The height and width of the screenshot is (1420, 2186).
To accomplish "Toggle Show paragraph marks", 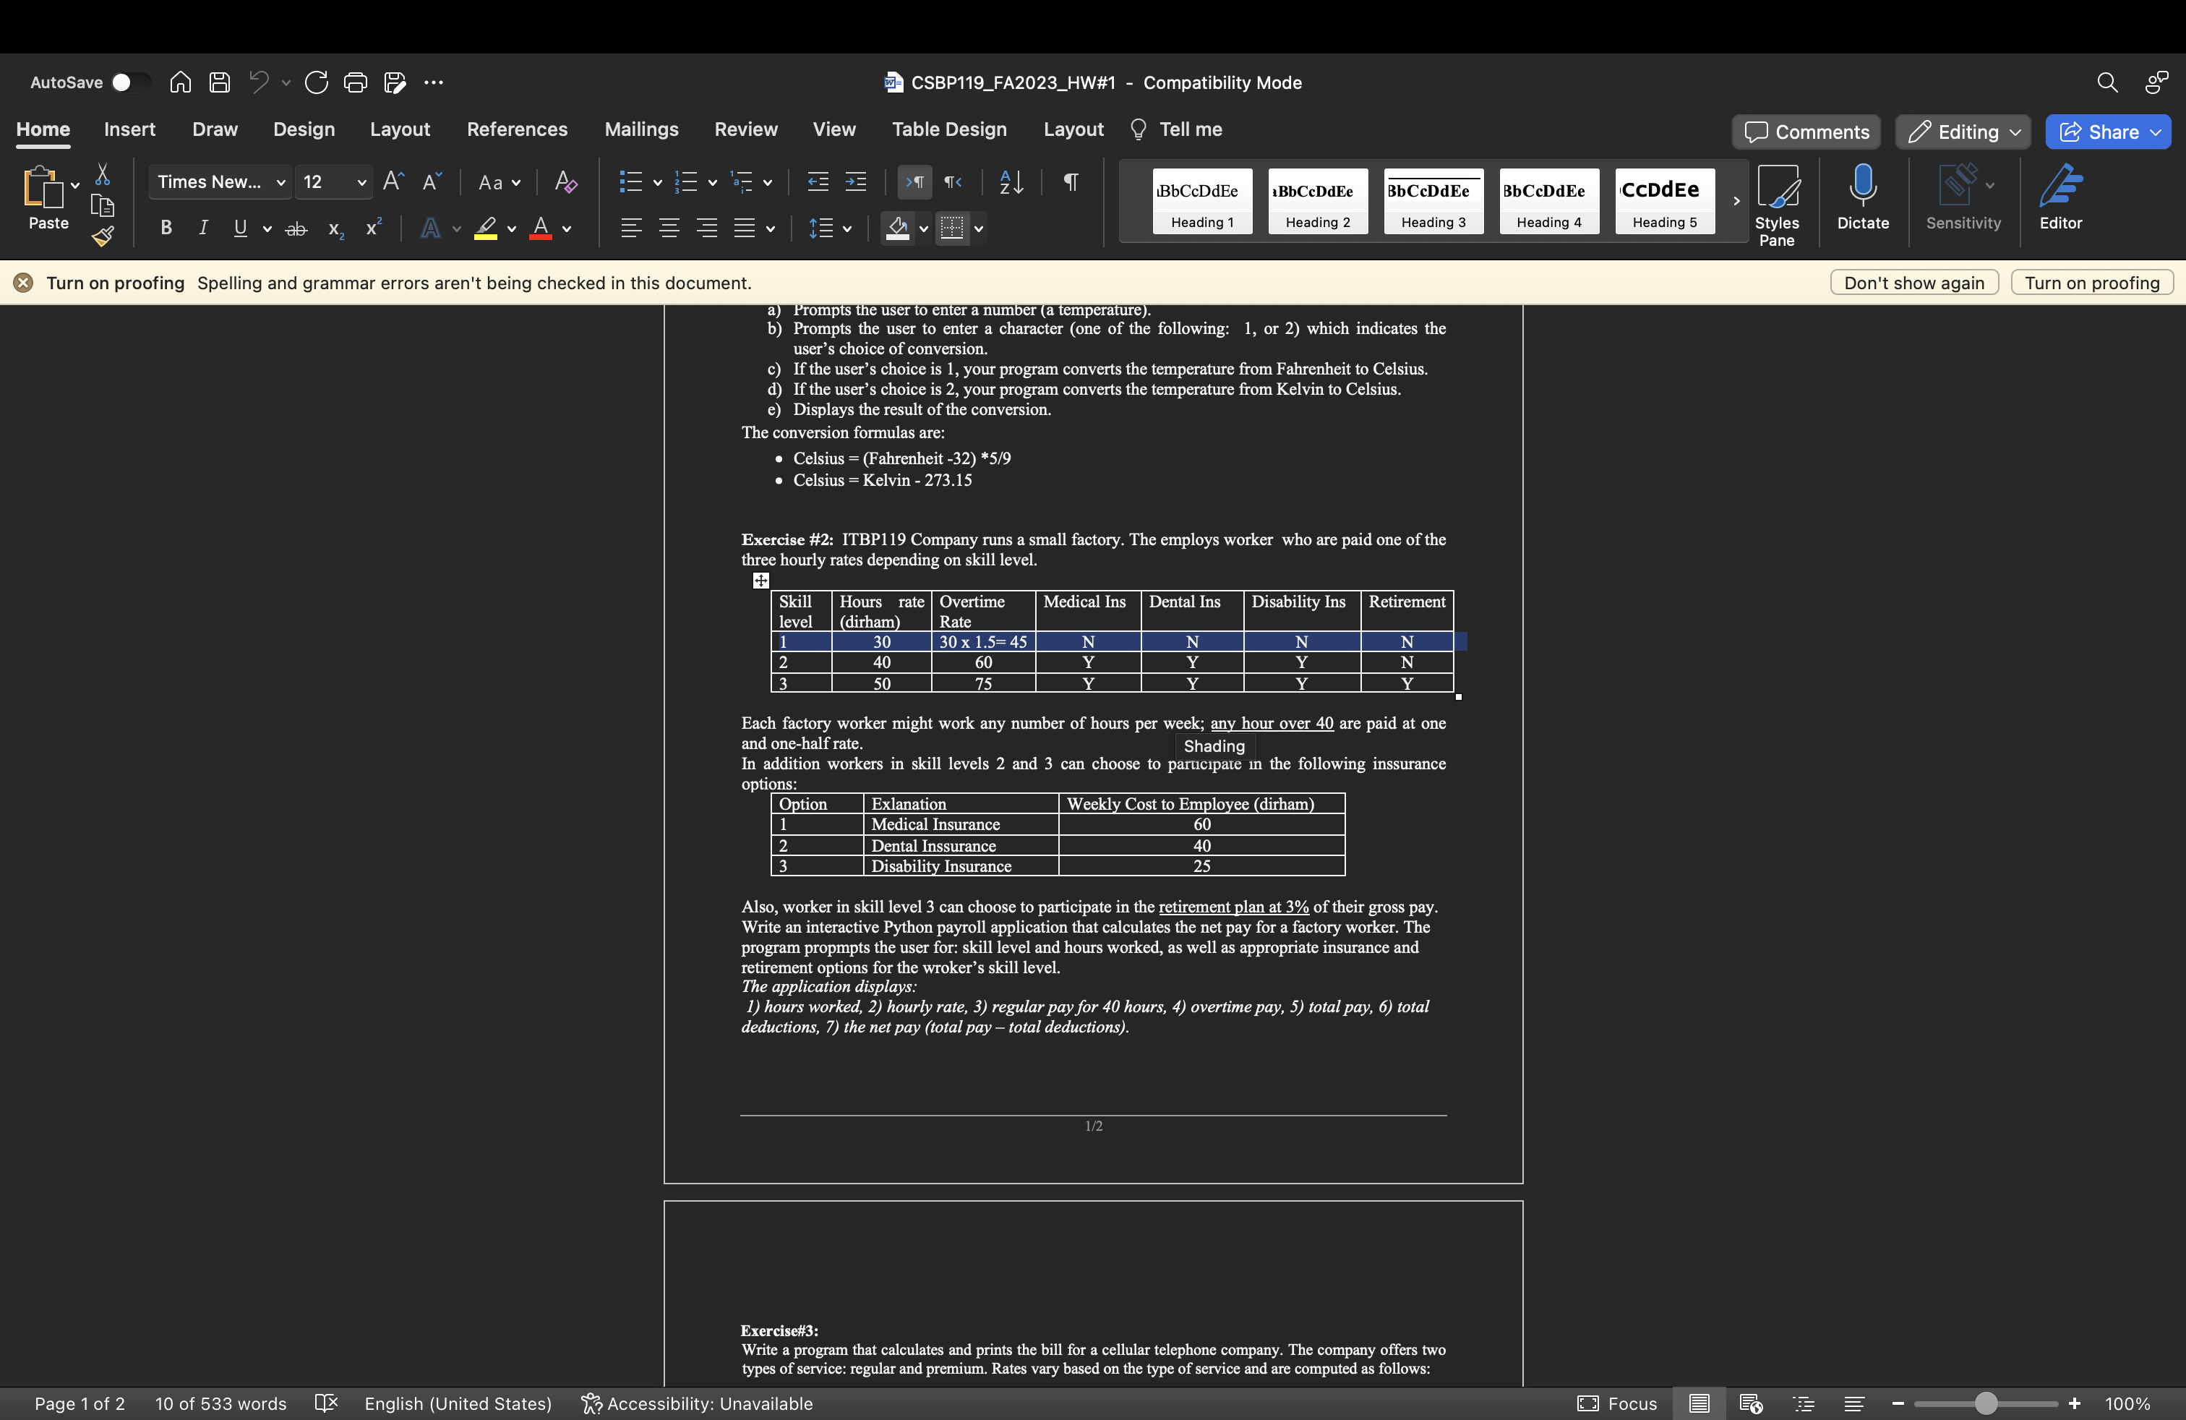I will (1070, 182).
